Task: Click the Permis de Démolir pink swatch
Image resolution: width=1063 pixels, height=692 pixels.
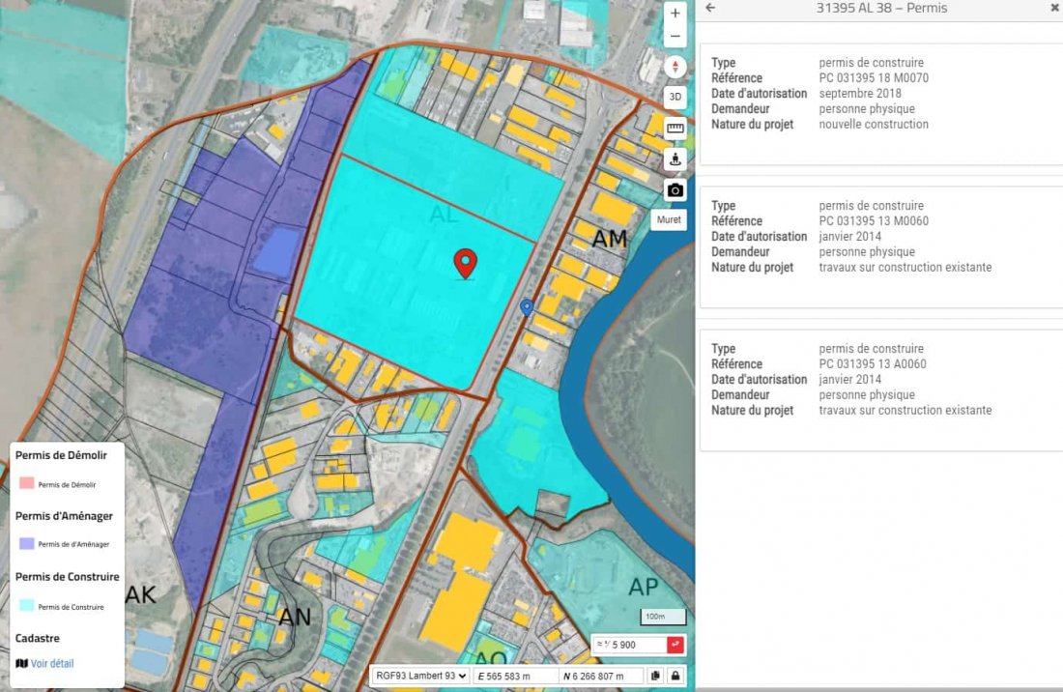Action: coord(27,483)
